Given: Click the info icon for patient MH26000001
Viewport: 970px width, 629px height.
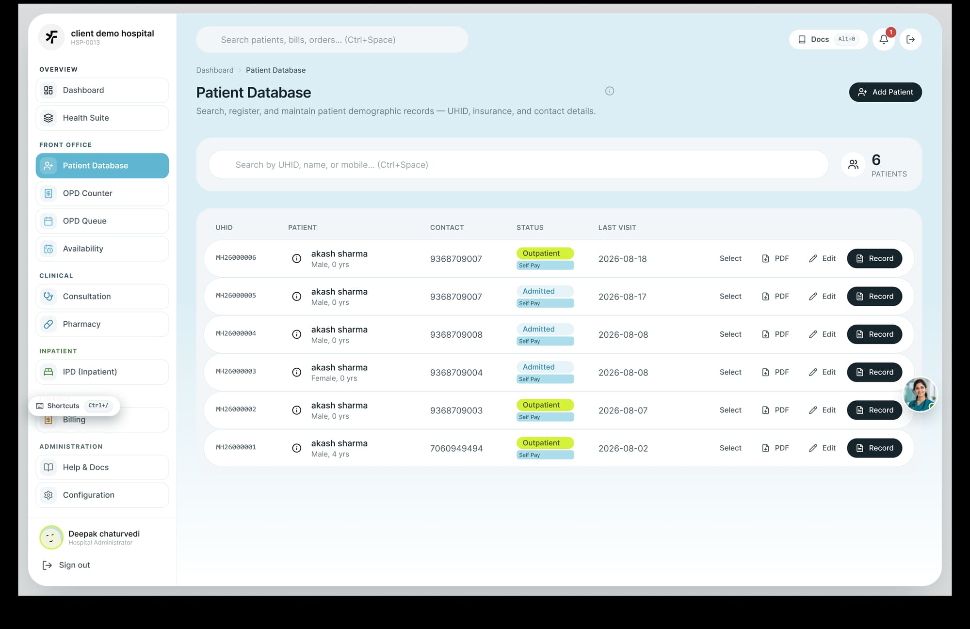Looking at the screenshot, I should point(297,448).
